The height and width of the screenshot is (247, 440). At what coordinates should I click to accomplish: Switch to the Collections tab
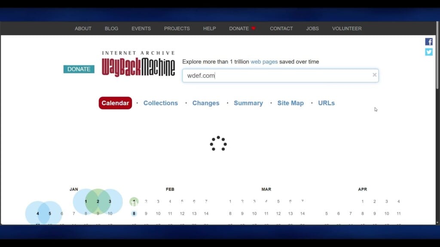pos(161,103)
